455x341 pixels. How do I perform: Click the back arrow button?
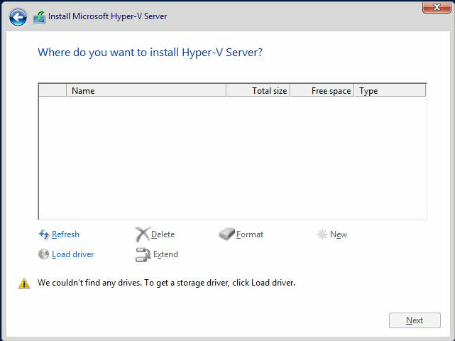pyautogui.click(x=18, y=17)
